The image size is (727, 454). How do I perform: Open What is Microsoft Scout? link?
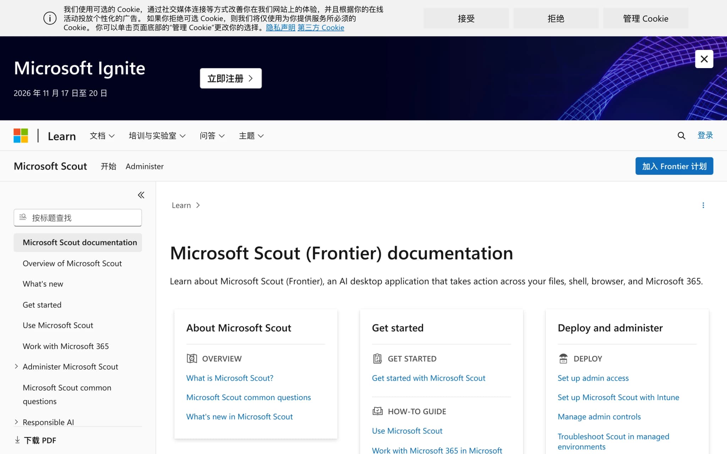[x=230, y=378]
